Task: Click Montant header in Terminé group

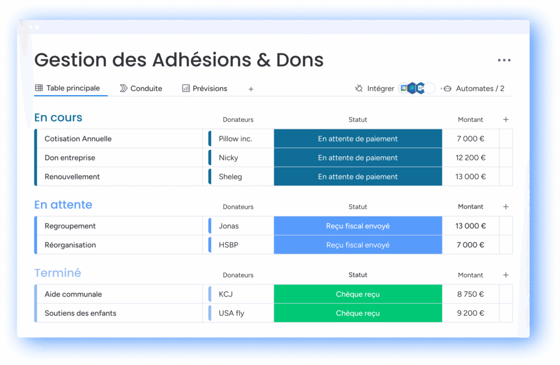Action: click(x=470, y=275)
